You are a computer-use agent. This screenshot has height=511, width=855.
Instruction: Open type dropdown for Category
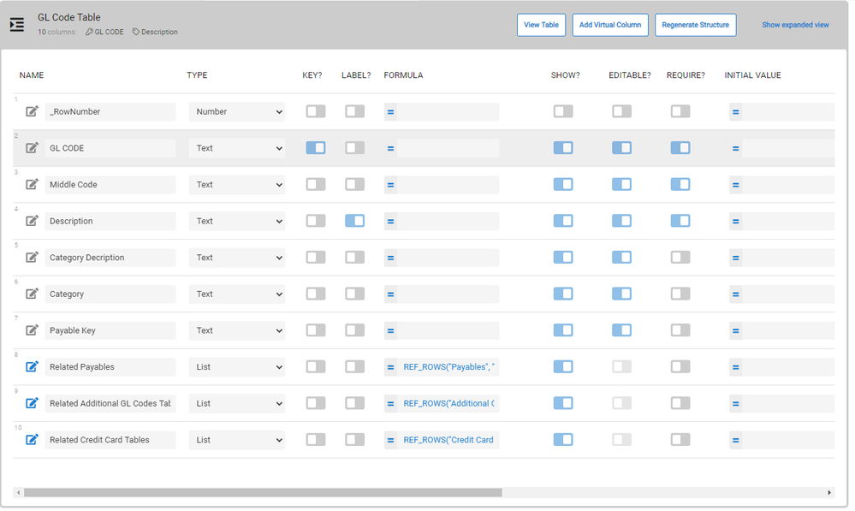pos(237,294)
